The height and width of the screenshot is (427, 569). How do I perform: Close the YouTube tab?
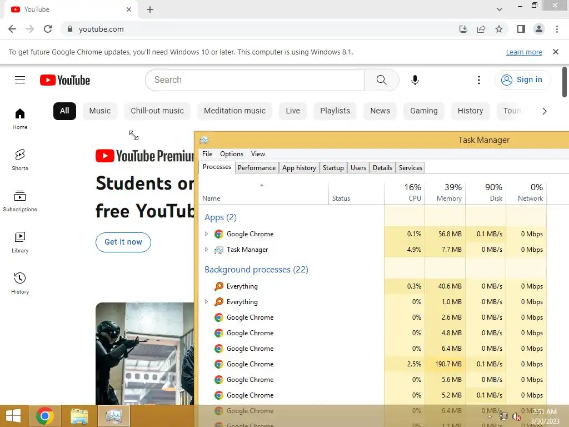(129, 9)
